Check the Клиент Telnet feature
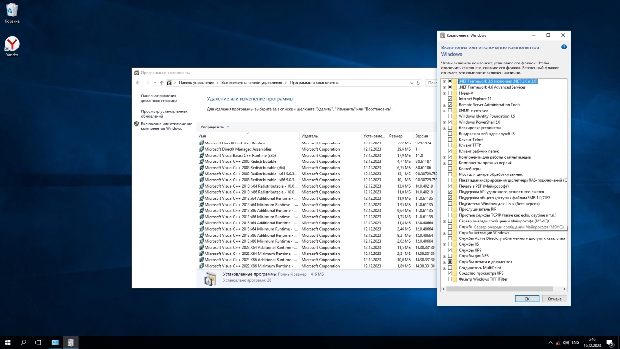Viewport: 620px width, 349px height. click(450, 140)
